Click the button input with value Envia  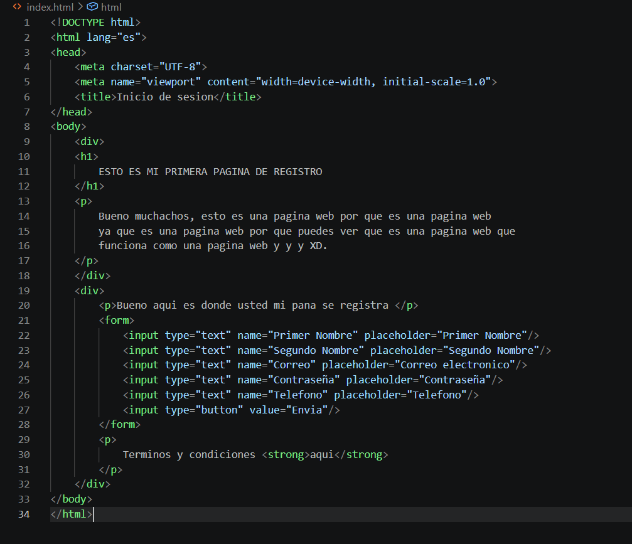tap(232, 410)
